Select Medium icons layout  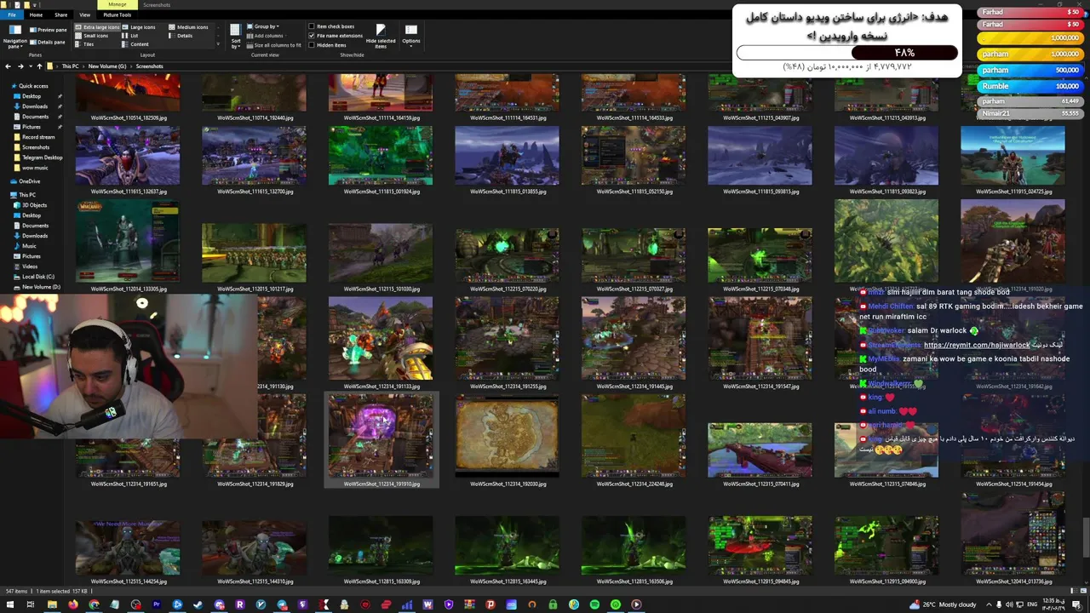tap(189, 27)
